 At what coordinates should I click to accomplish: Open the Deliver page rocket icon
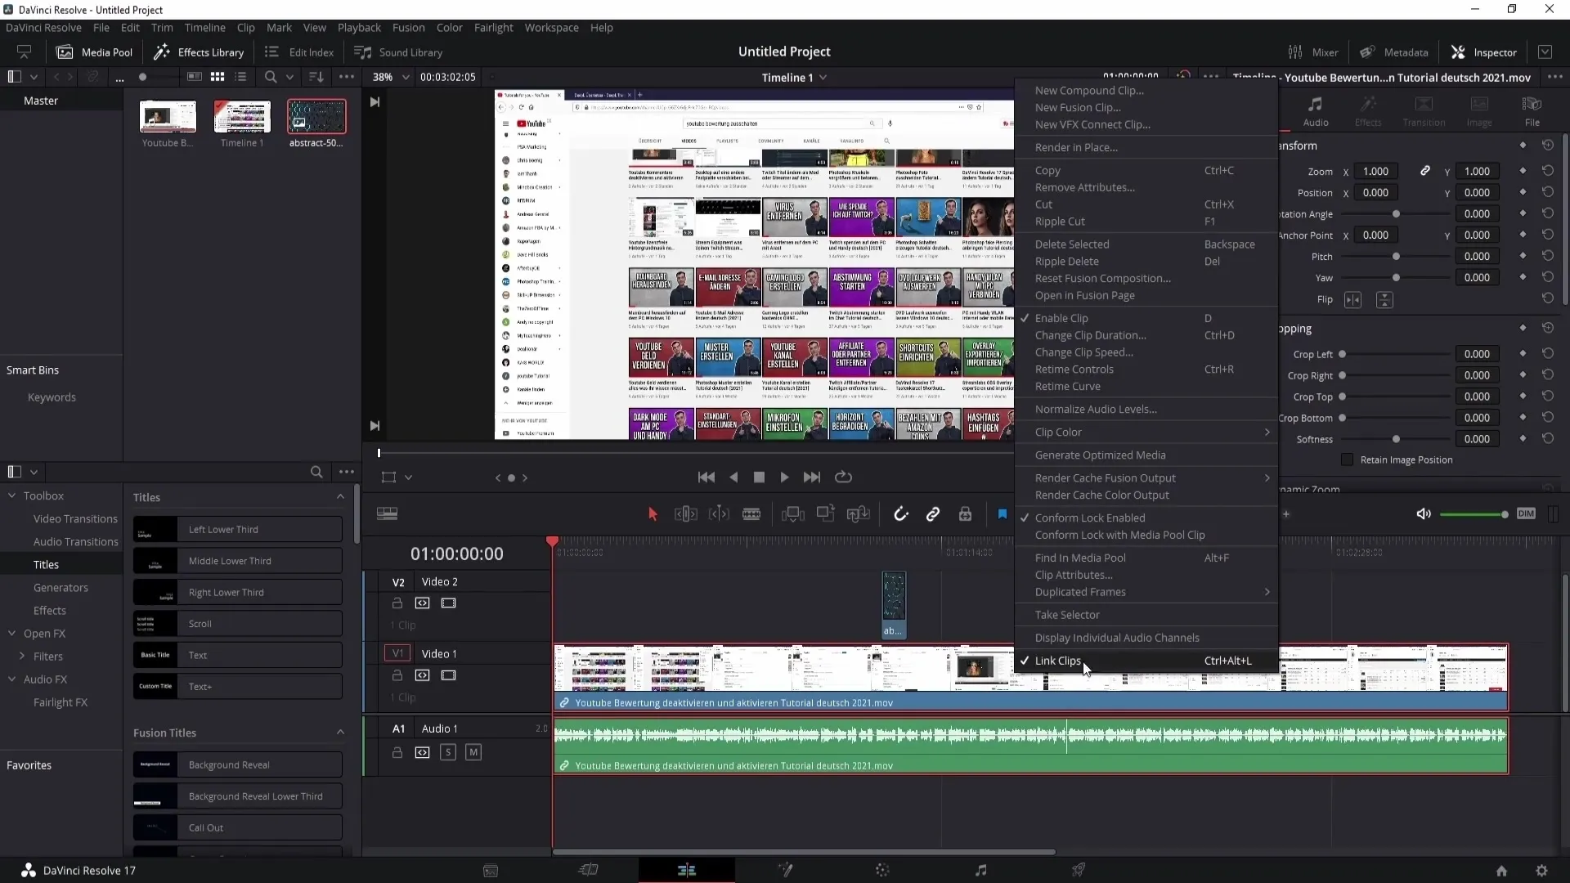coord(1079,871)
